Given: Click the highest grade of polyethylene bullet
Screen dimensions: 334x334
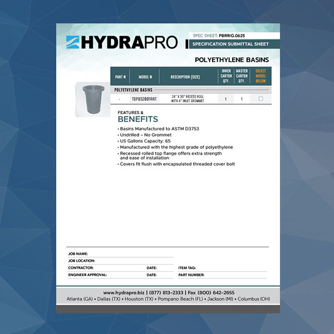Looking at the screenshot, I should pyautogui.click(x=175, y=147).
